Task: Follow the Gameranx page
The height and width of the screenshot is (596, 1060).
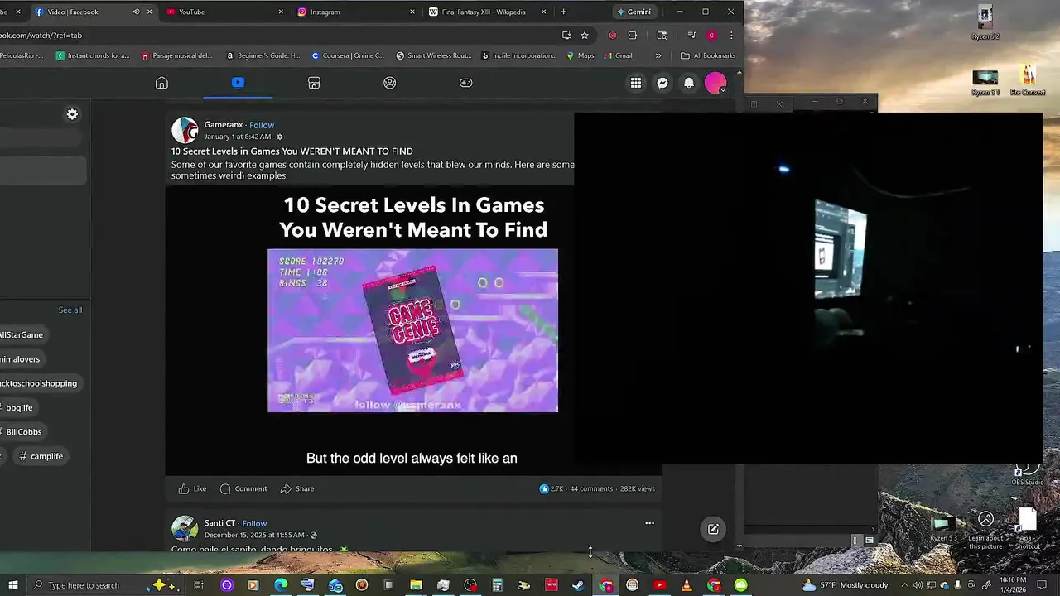Action: coord(262,125)
